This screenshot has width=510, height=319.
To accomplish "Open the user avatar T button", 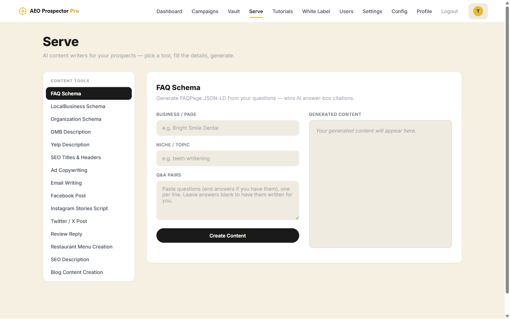I will 478,11.
